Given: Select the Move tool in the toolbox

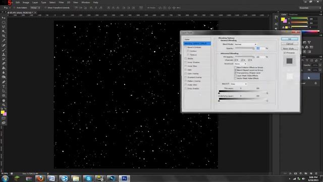Looking at the screenshot, I should [x=4, y=18].
